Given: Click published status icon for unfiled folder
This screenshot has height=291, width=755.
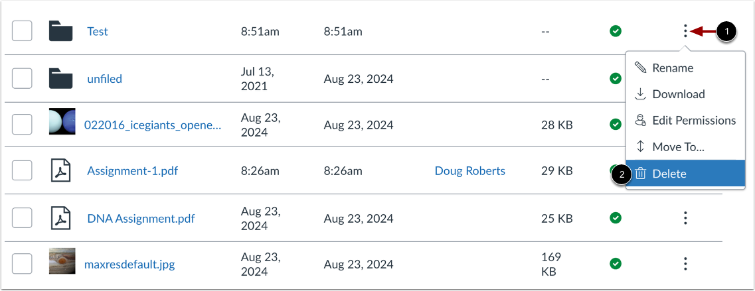Looking at the screenshot, I should pyautogui.click(x=616, y=79).
